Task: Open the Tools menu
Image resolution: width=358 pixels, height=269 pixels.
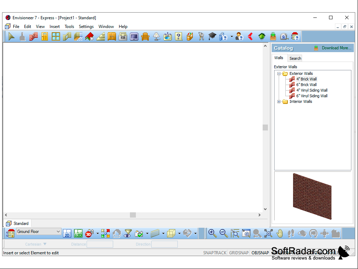Action: (x=70, y=27)
